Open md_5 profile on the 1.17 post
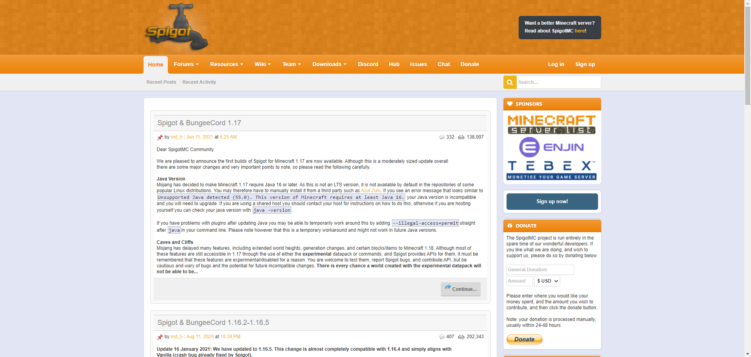Image resolution: width=751 pixels, height=357 pixels. coord(176,137)
